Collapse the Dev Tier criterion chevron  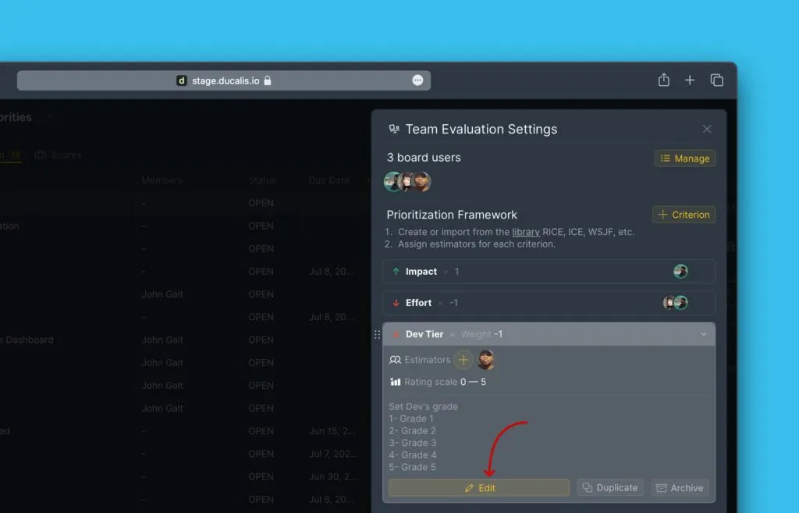point(703,334)
